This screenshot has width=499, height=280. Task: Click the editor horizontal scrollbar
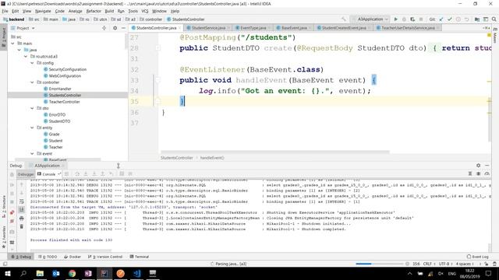coord(275,152)
